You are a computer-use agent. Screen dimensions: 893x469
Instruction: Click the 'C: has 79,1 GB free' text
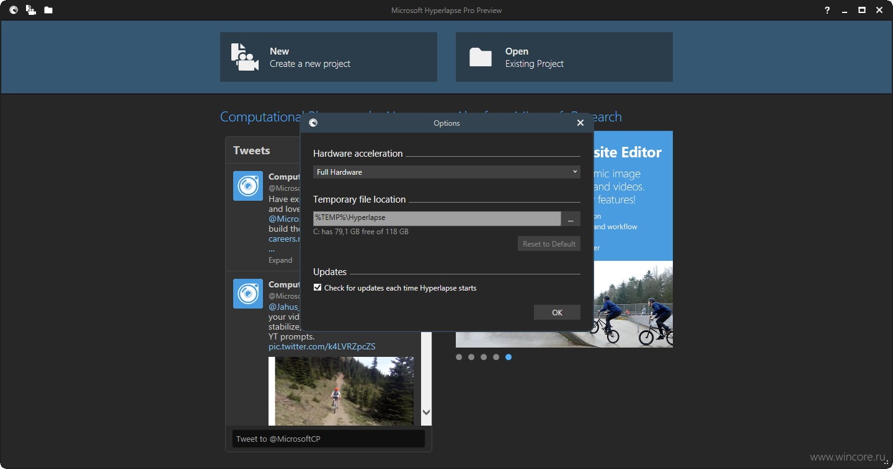tap(361, 232)
